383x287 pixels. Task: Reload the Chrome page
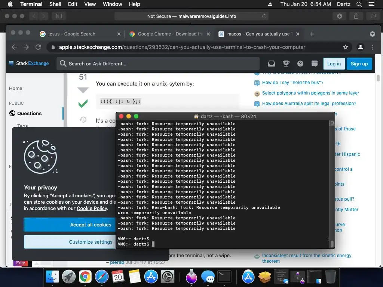tap(38, 47)
